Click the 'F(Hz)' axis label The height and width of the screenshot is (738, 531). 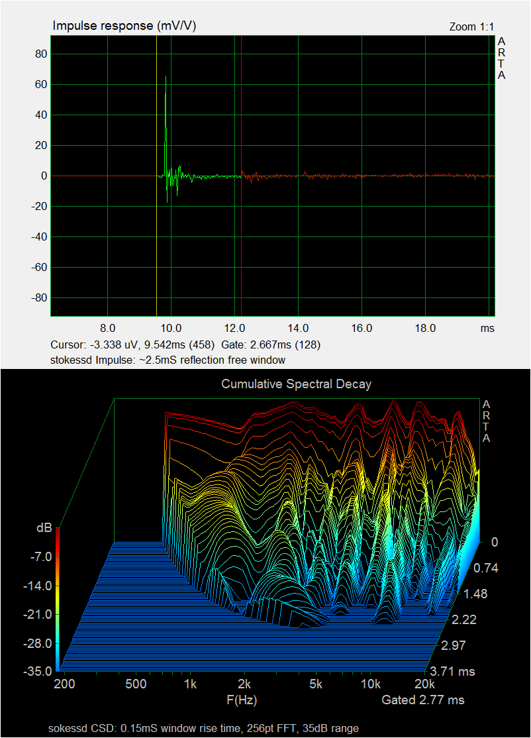click(241, 700)
